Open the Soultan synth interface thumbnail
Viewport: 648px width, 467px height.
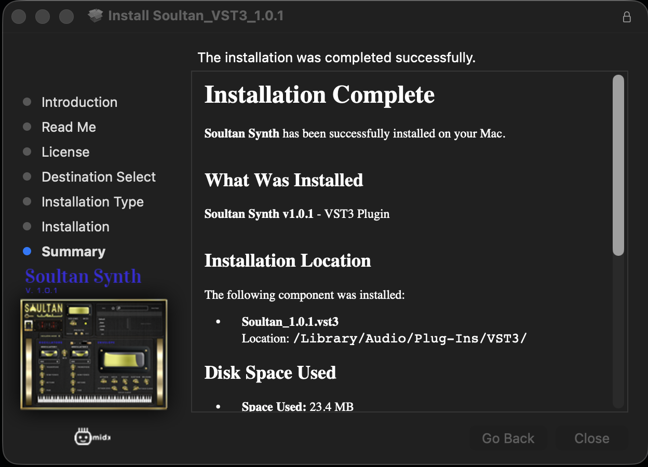pyautogui.click(x=94, y=354)
